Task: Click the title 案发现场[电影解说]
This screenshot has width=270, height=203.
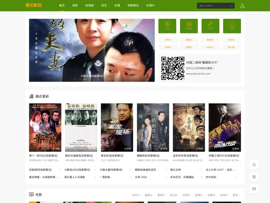Action: (112, 156)
